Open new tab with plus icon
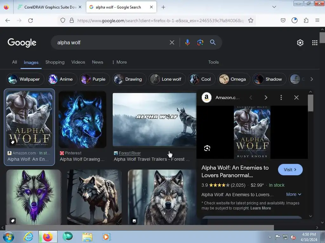The height and width of the screenshot is (243, 325). 163,7
